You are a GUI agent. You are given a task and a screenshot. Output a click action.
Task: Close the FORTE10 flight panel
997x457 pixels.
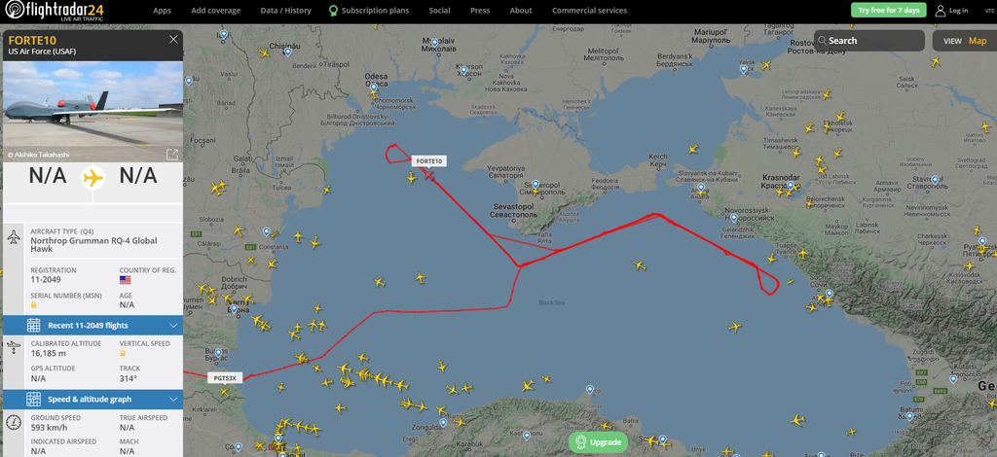[x=173, y=39]
